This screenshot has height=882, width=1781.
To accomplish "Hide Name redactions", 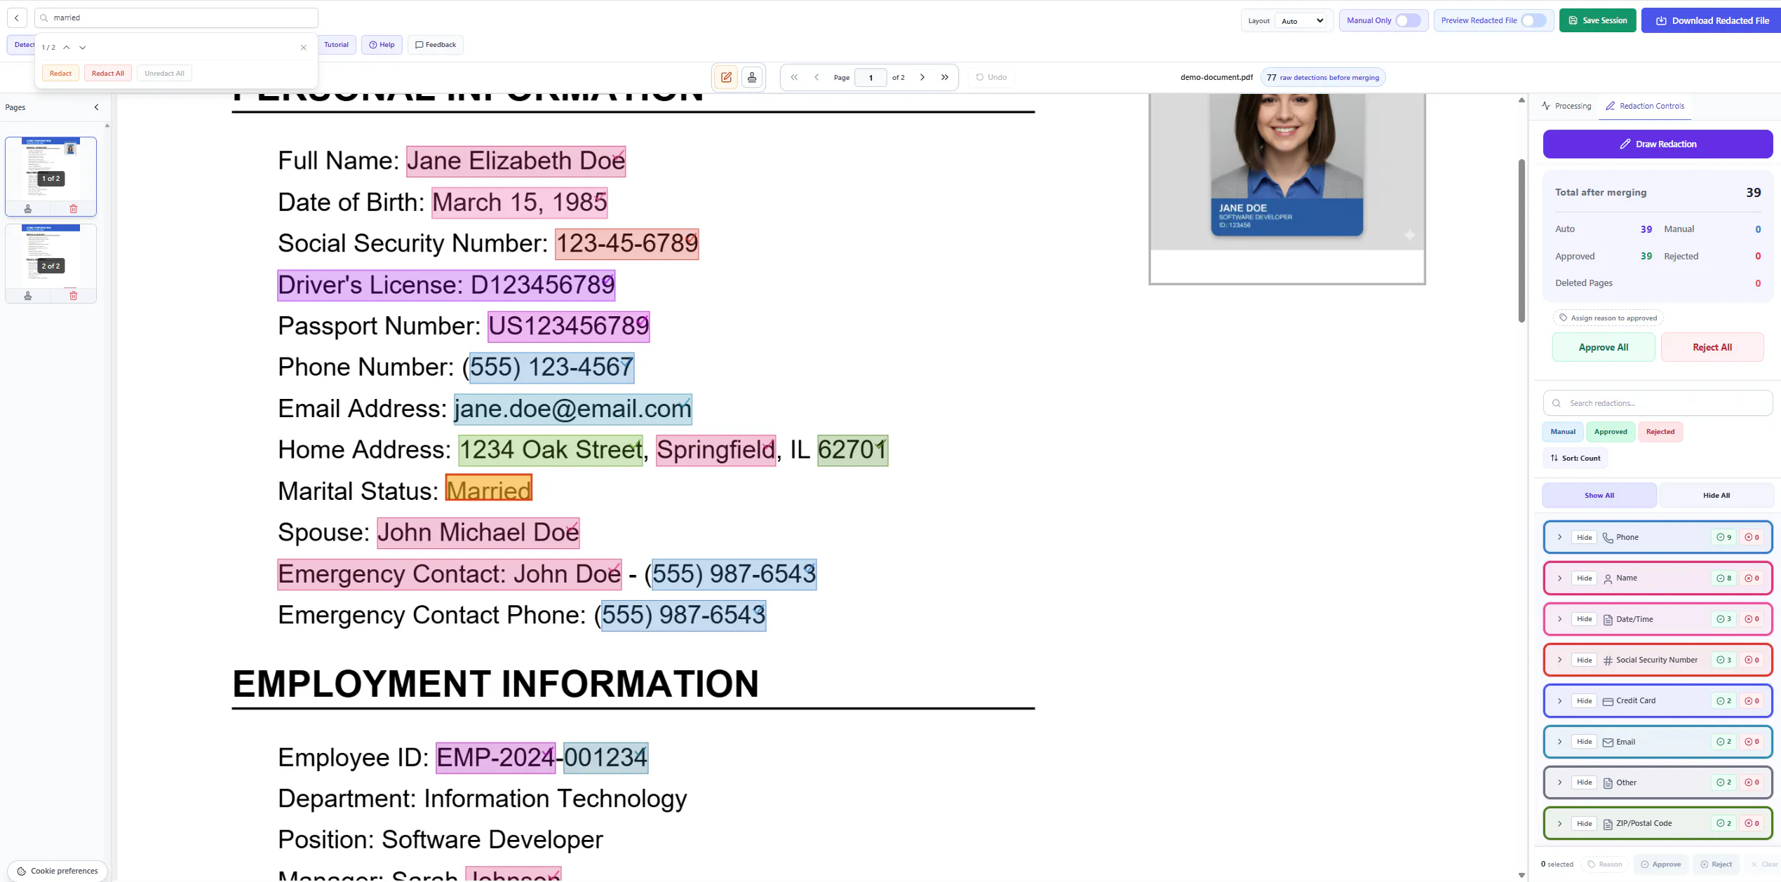I will 1585,578.
